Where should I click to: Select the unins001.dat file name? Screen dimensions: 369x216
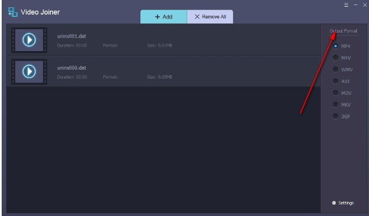click(72, 36)
